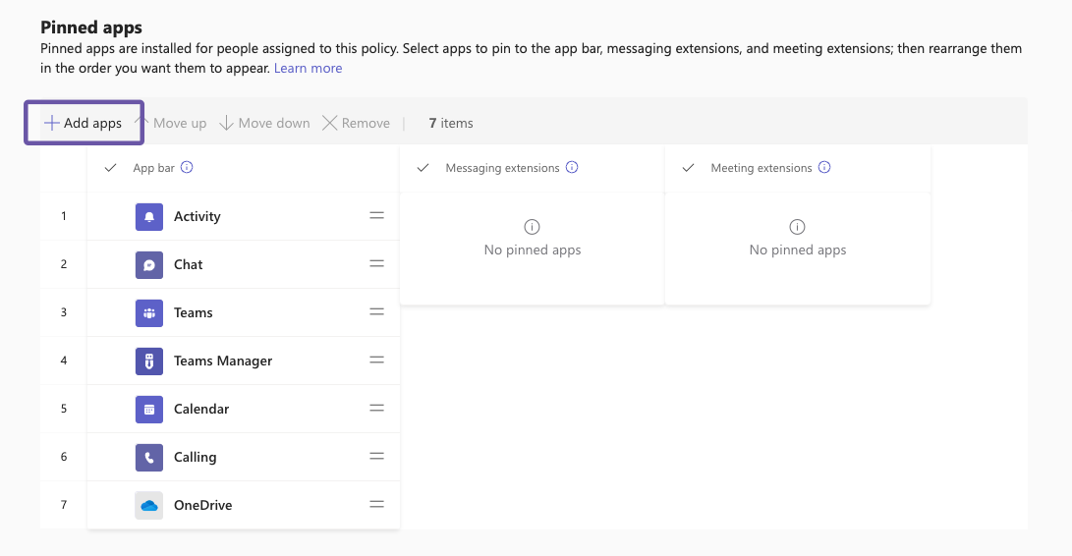Click the Teams Manager app icon
1072x556 pixels.
[x=149, y=361]
